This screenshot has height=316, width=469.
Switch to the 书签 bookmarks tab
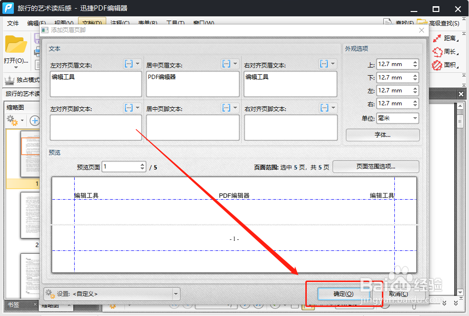pos(14,305)
